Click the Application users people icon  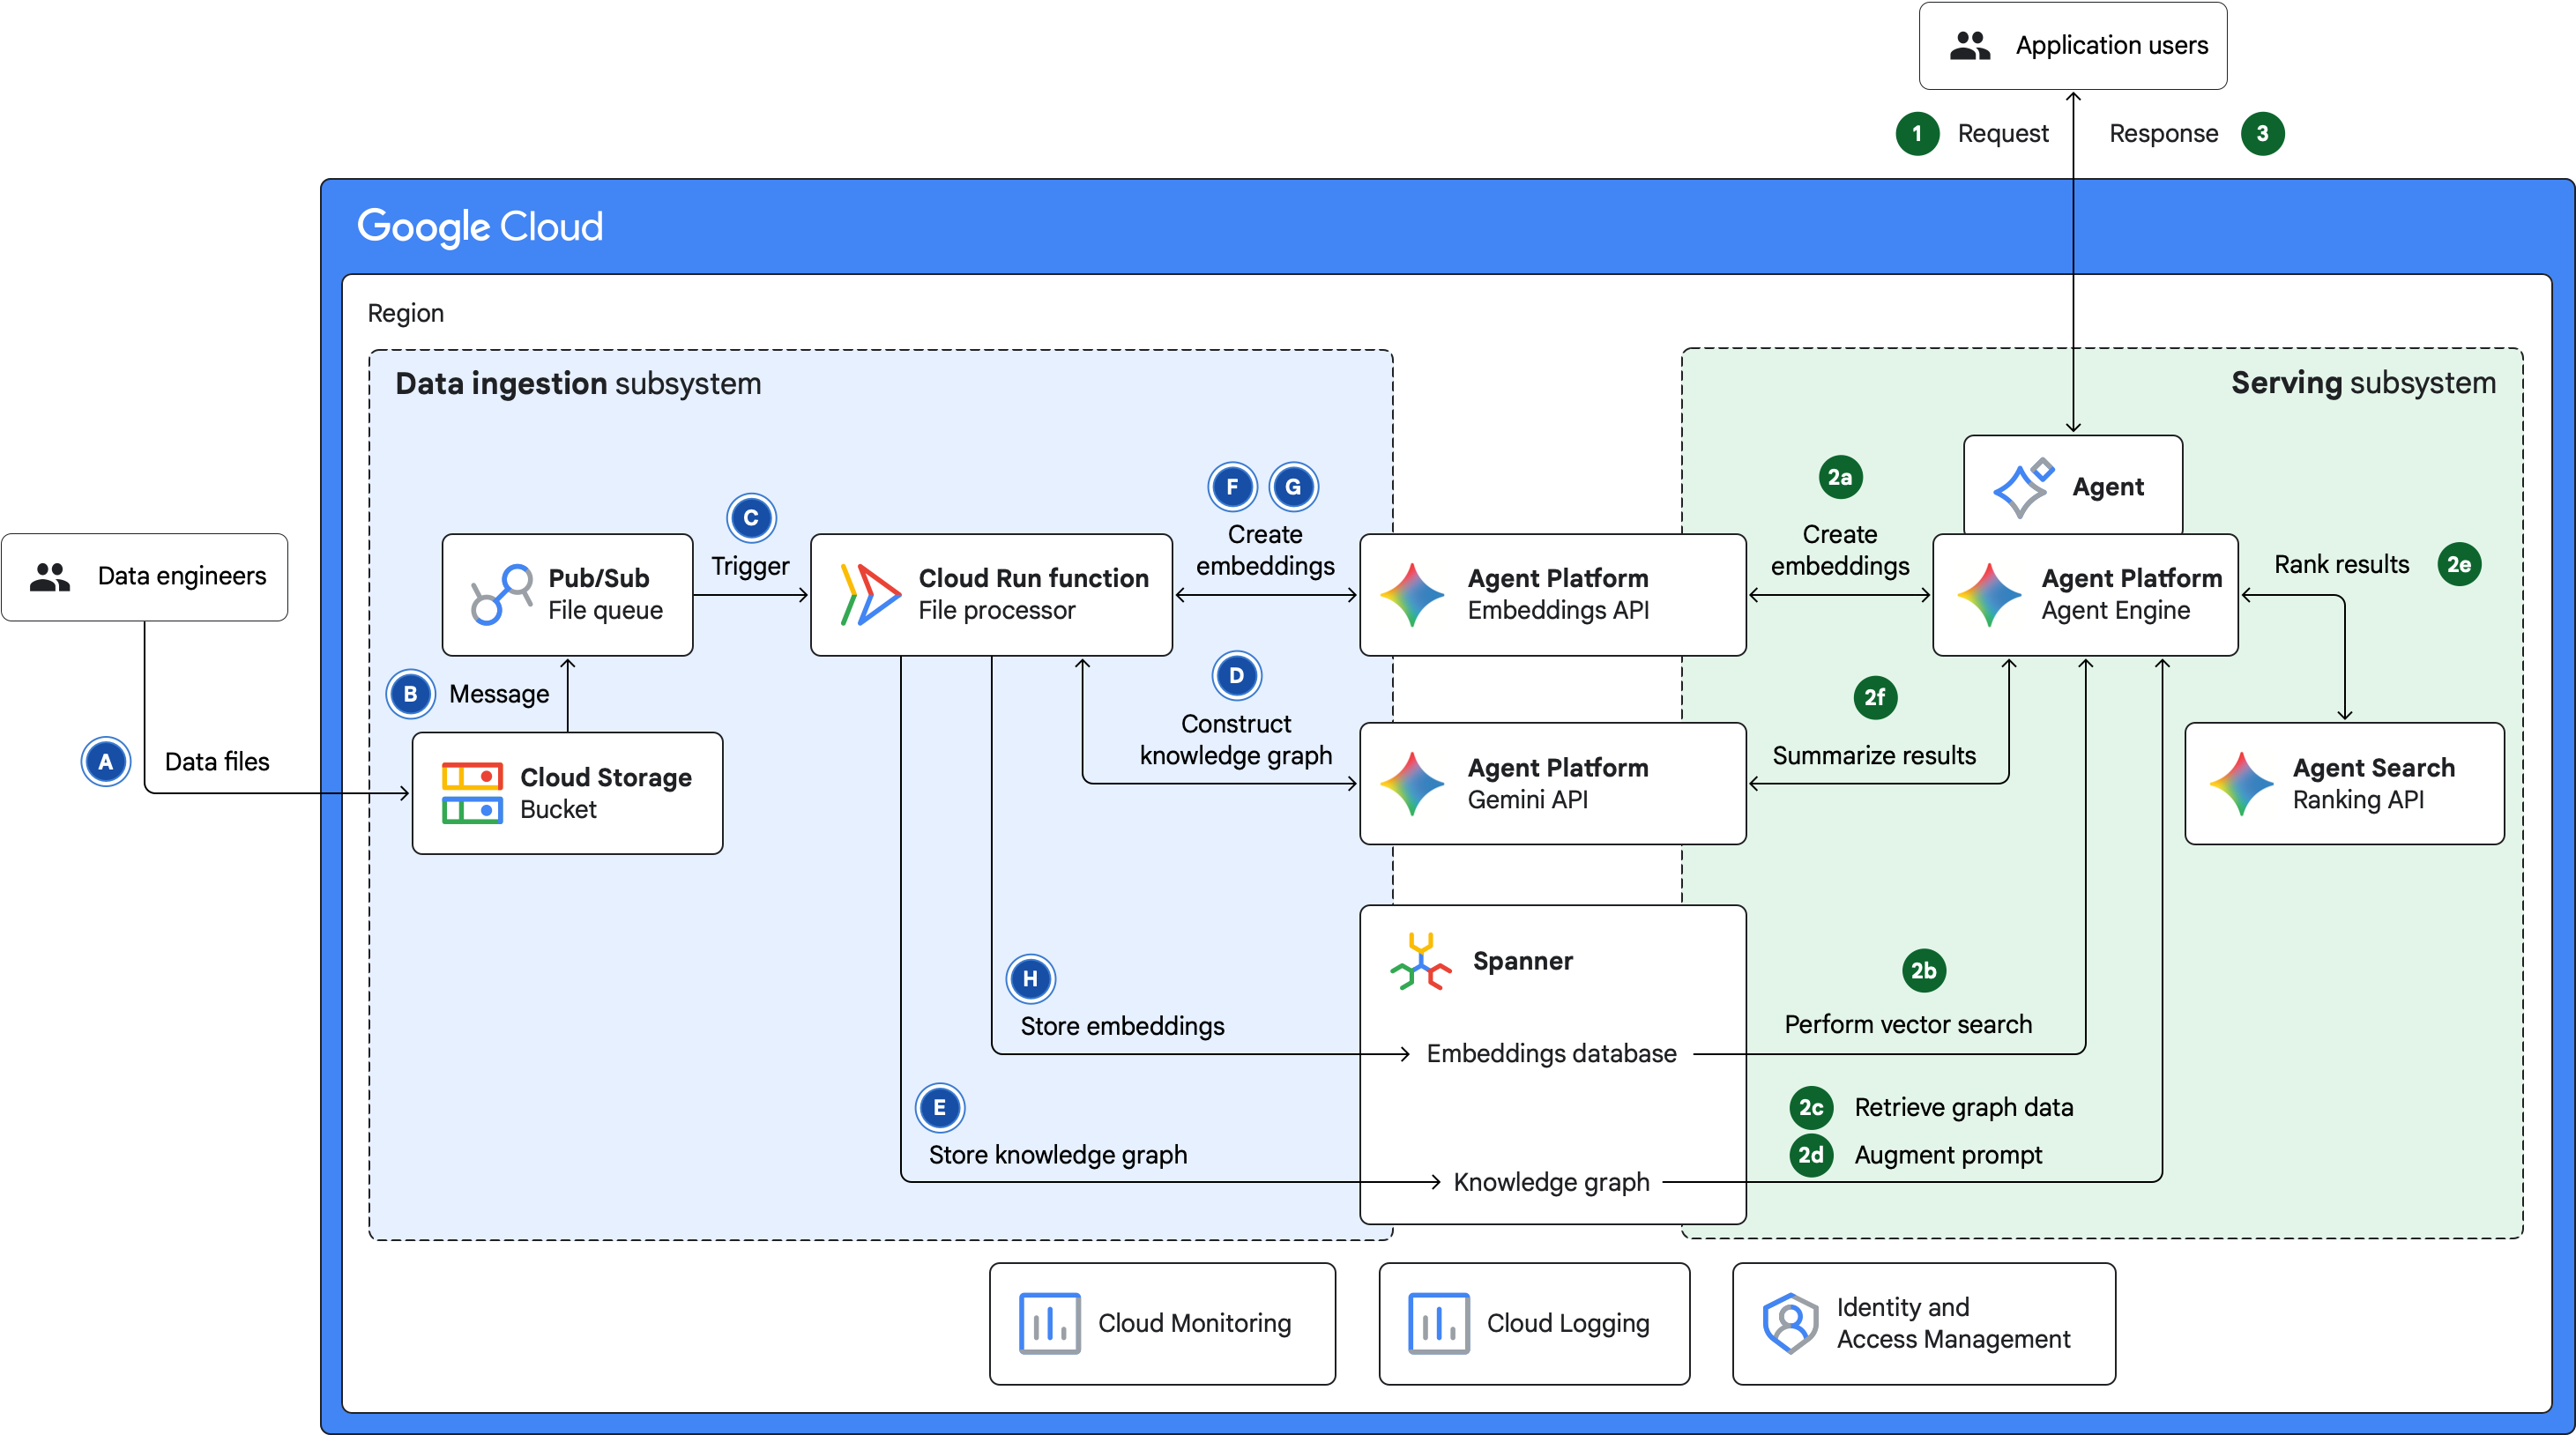pyautogui.click(x=1970, y=46)
